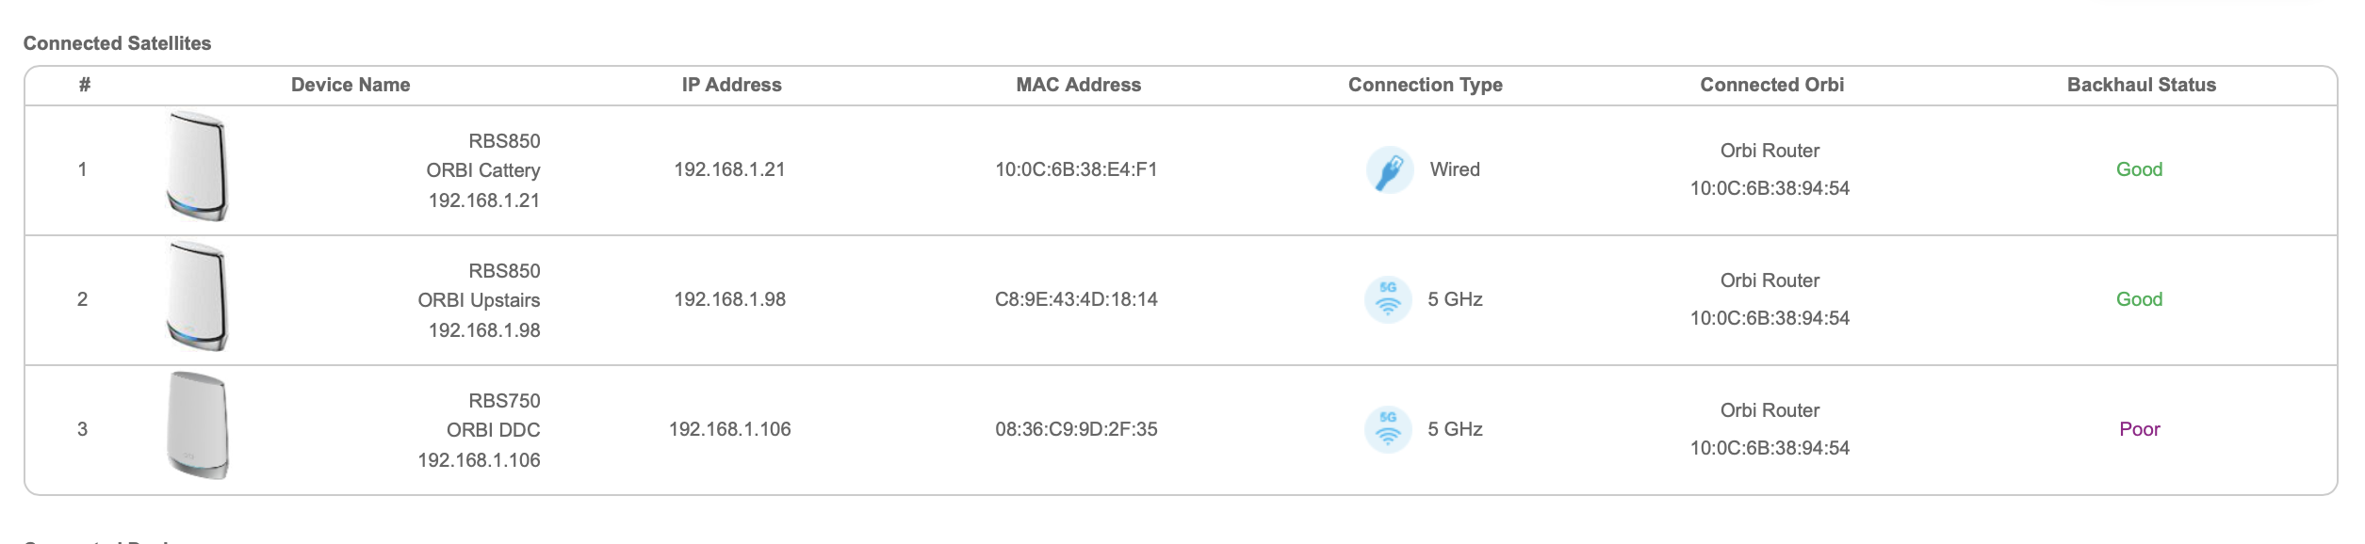Click the ORBI Cattery device name
The width and height of the screenshot is (2365, 544).
pyautogui.click(x=482, y=170)
